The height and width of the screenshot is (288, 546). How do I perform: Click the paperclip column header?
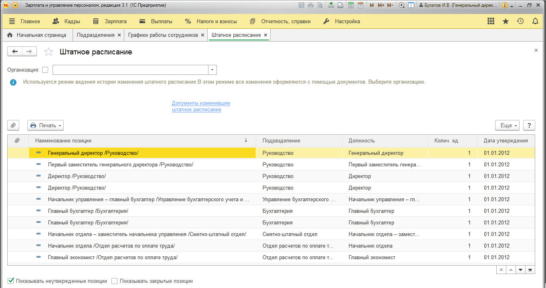point(18,141)
